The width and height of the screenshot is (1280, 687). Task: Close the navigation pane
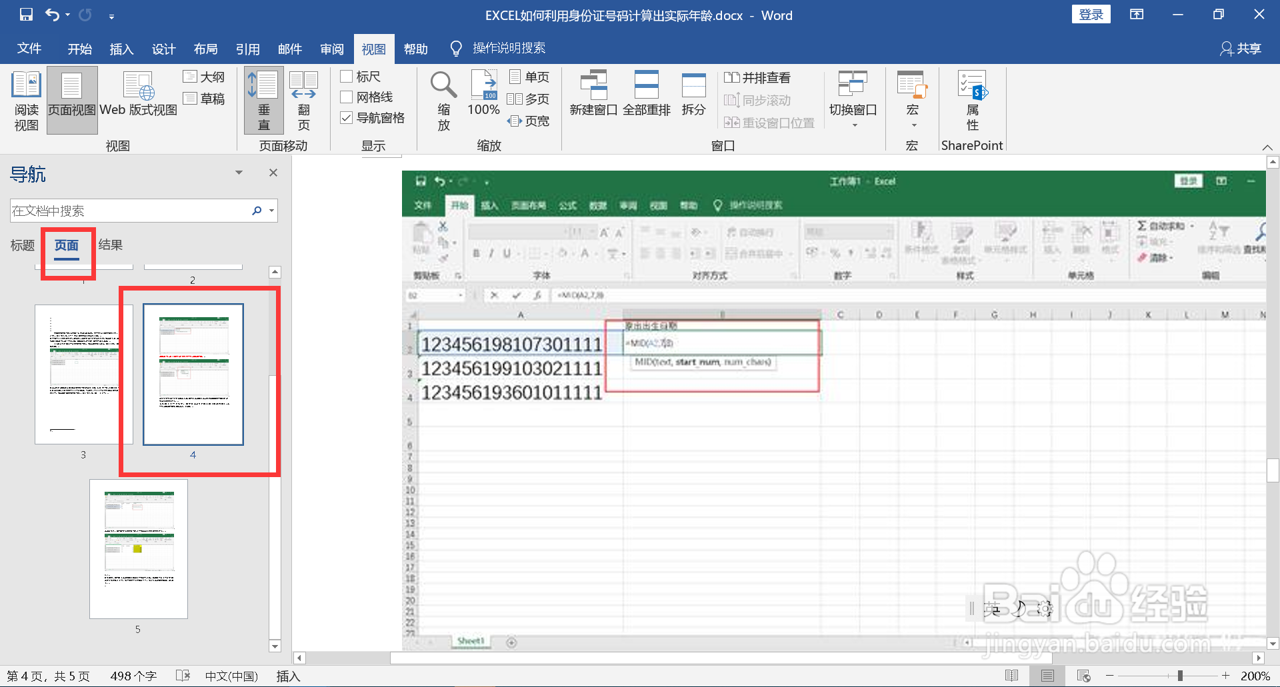pos(273,173)
